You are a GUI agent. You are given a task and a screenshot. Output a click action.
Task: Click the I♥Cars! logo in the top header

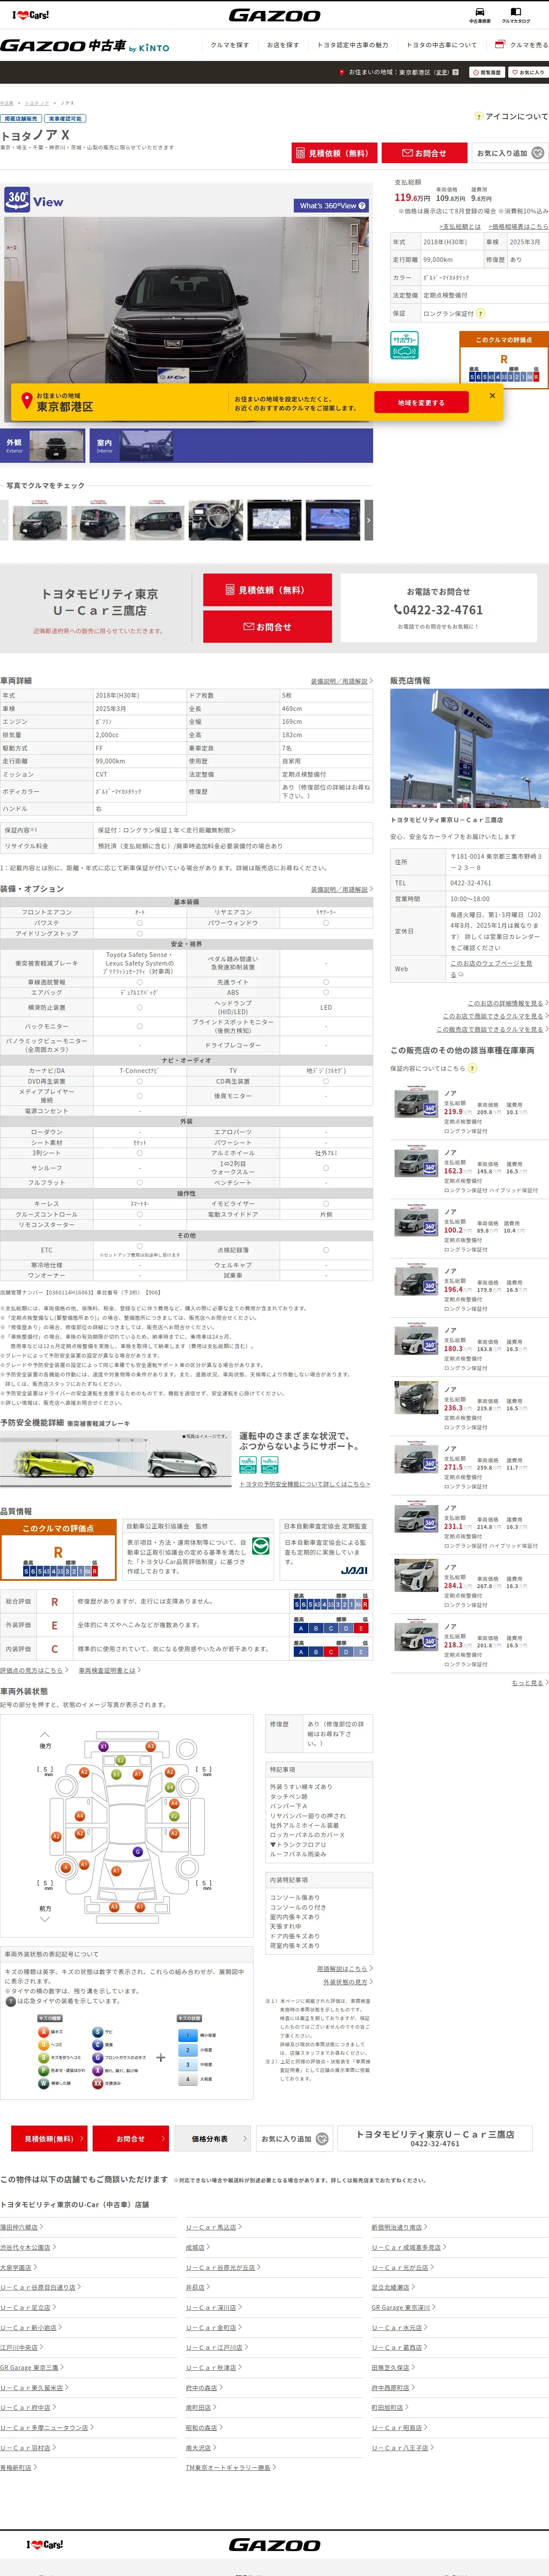pos(31,15)
